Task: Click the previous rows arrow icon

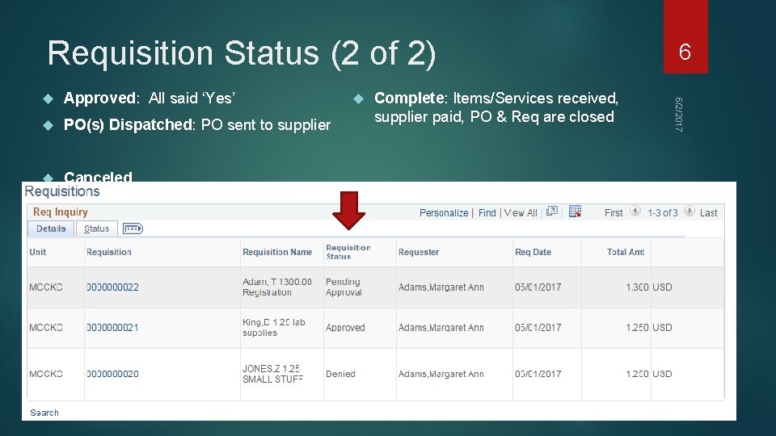Action: tap(635, 211)
